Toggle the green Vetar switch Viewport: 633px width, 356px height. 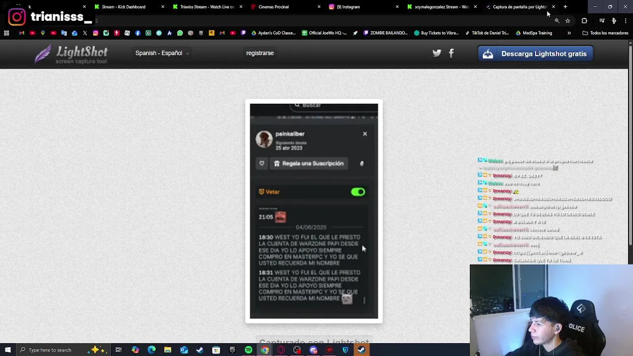358,192
